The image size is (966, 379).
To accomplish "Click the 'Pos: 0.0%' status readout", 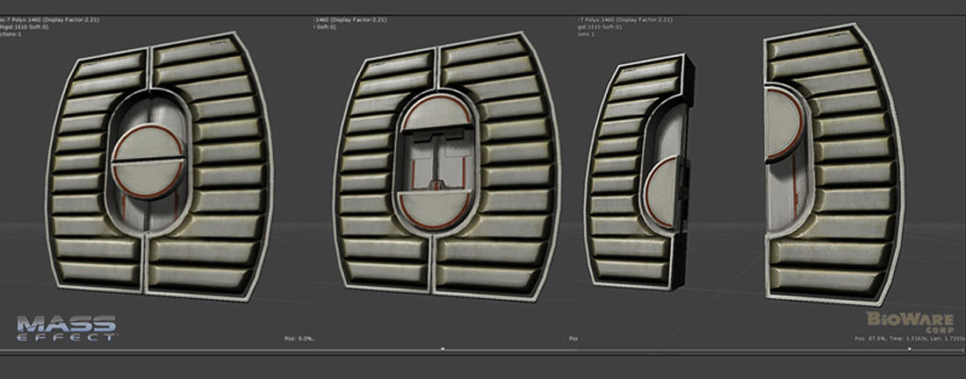I will pos(300,338).
